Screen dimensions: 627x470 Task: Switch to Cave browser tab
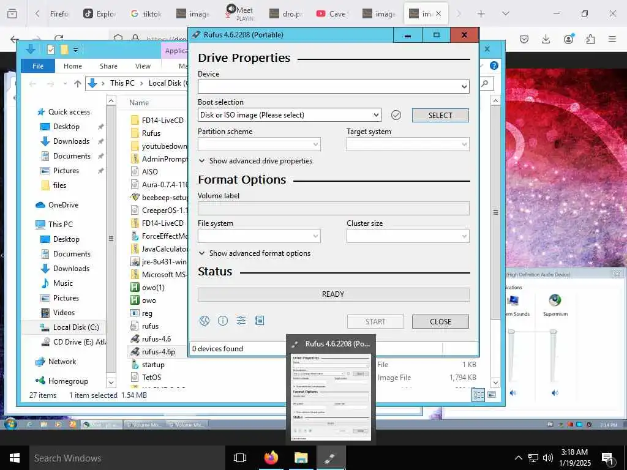tap(331, 14)
